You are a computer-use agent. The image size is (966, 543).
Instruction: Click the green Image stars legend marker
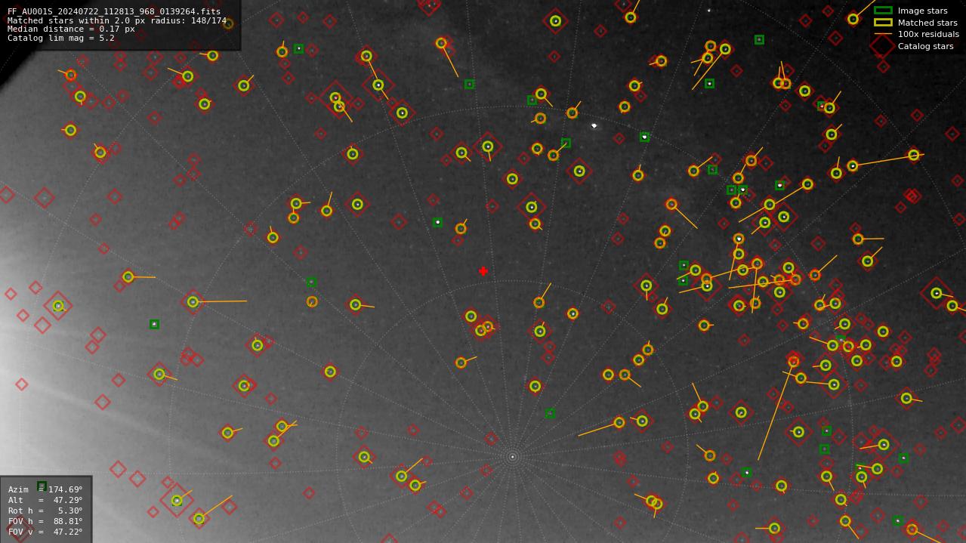(x=883, y=11)
